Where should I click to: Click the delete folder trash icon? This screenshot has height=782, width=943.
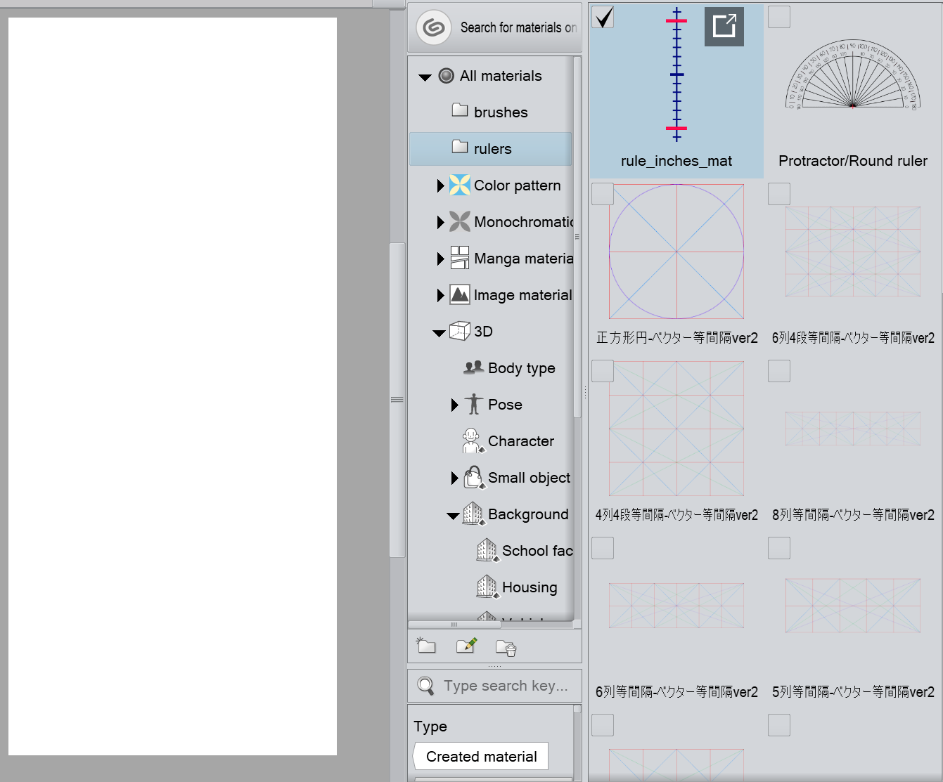tap(506, 647)
